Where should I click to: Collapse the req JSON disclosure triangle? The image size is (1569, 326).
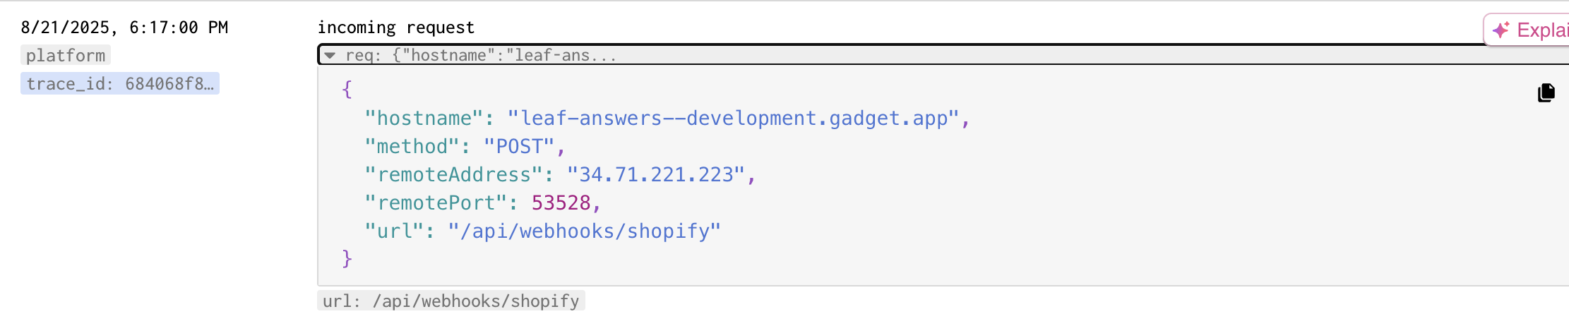(330, 55)
